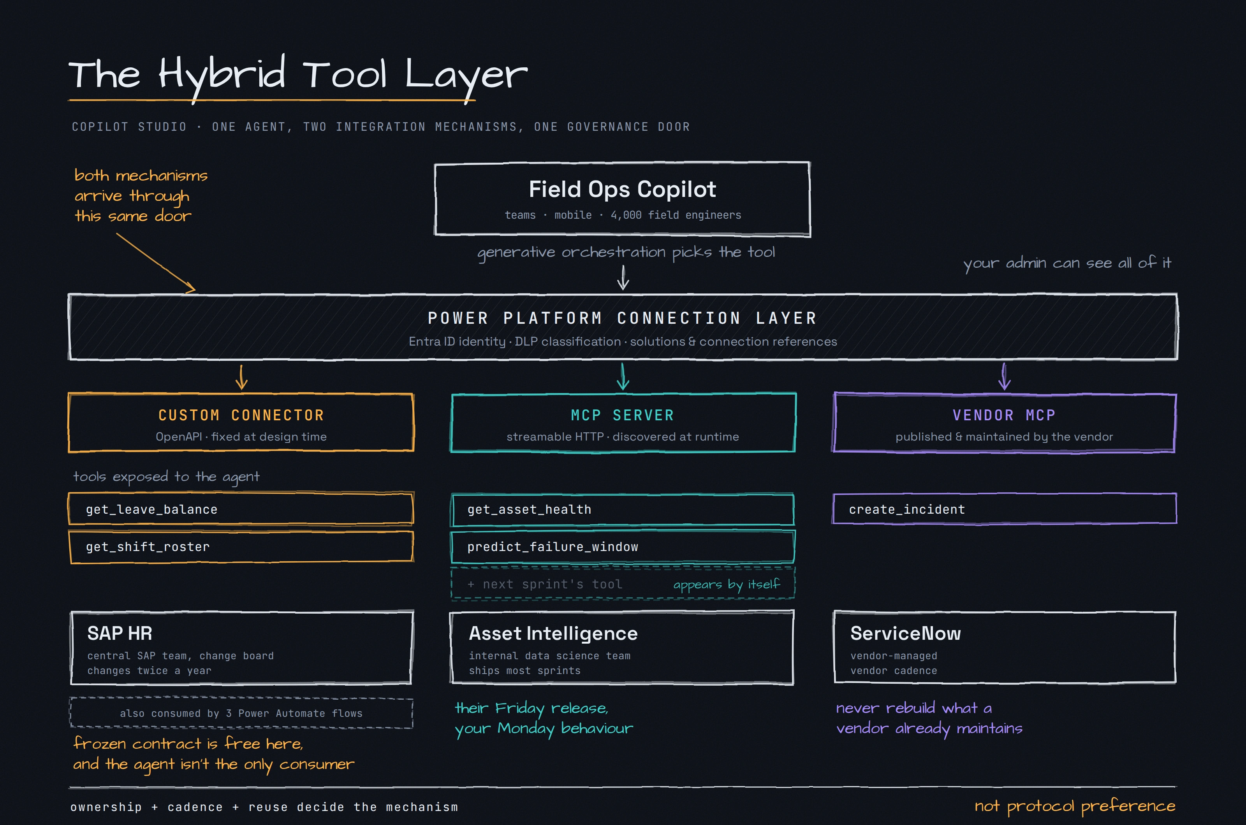This screenshot has height=825, width=1246.
Task: Click "internal data science team"
Action: pyautogui.click(x=549, y=656)
